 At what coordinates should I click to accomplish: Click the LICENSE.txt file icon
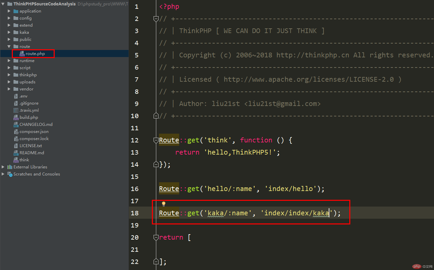pyautogui.click(x=16, y=146)
